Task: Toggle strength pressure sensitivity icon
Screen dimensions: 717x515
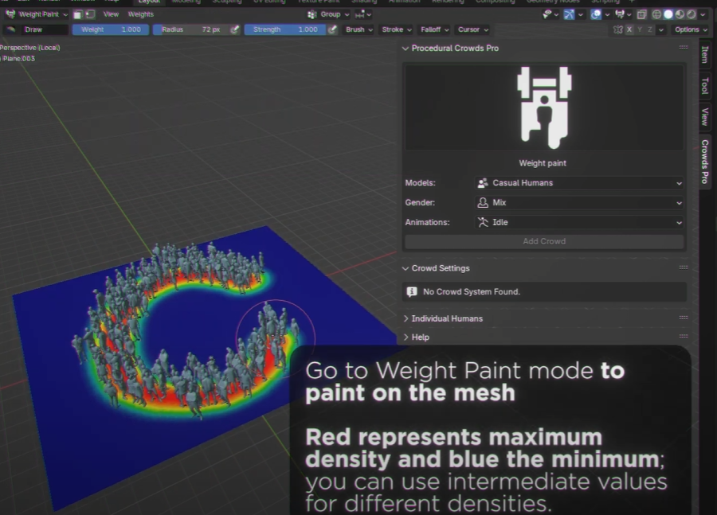Action: [x=331, y=29]
